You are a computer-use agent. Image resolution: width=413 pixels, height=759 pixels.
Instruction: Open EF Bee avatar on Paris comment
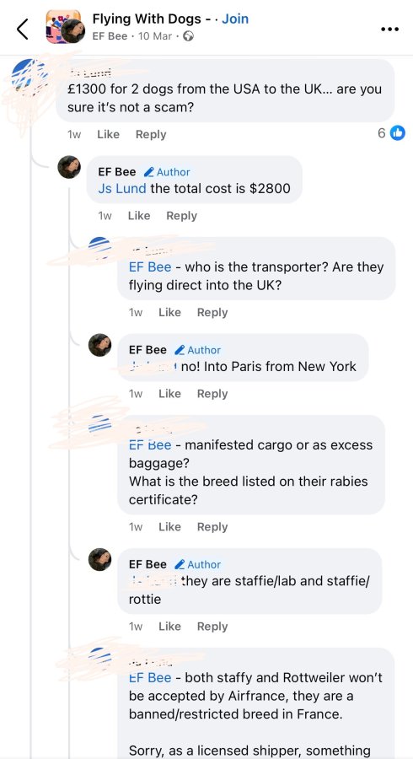click(x=99, y=345)
